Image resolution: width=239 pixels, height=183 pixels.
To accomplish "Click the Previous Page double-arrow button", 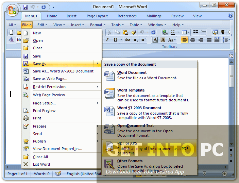I will point(231,150).
